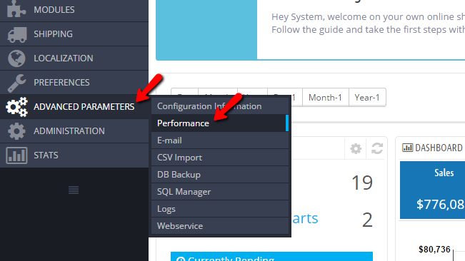Open the Preferences menu
465x261 pixels.
tap(74, 83)
